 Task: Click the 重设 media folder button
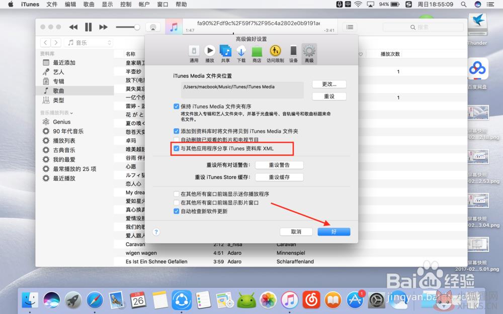[x=329, y=96]
